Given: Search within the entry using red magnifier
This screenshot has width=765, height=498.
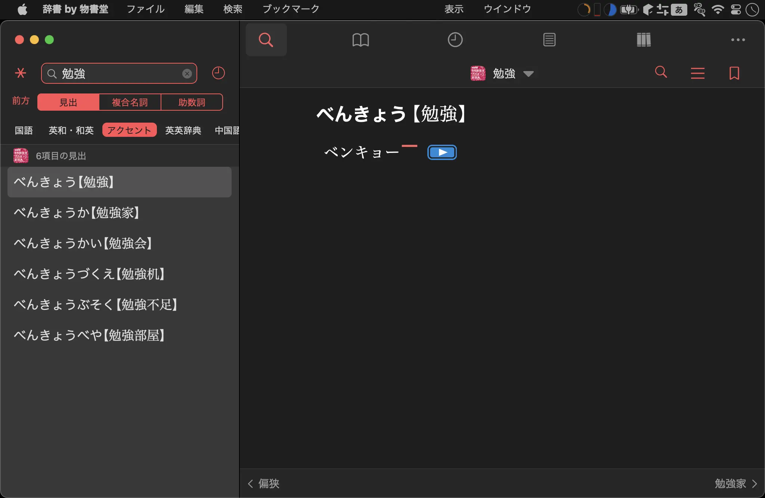Looking at the screenshot, I should click(661, 72).
